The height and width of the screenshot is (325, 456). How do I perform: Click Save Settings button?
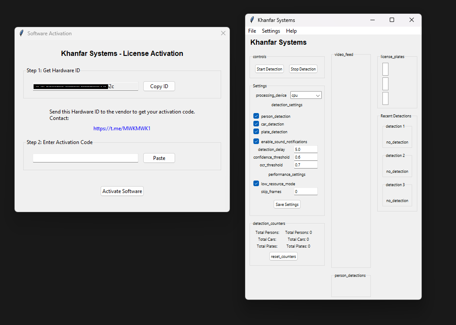click(x=287, y=204)
